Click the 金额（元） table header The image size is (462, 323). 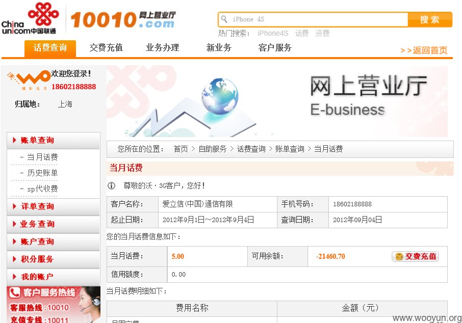click(362, 308)
